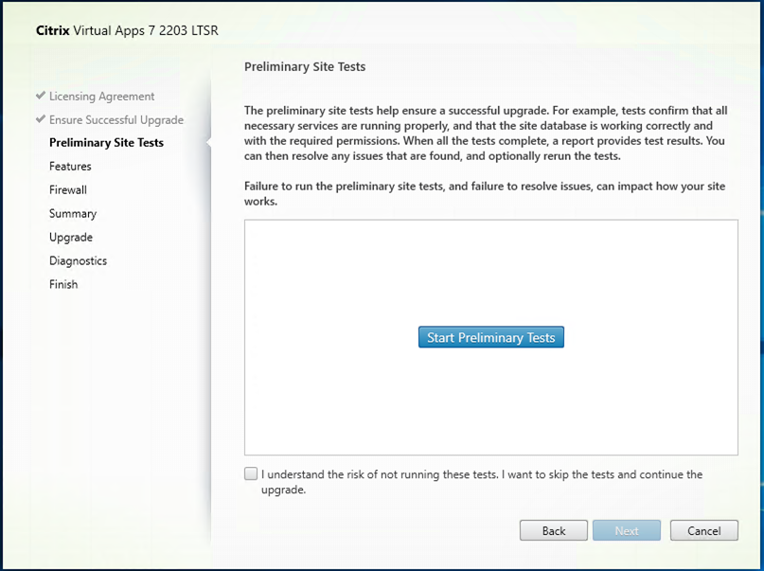Click the Citrix Virtual Apps 7 title
The width and height of the screenshot is (764, 571).
(126, 30)
